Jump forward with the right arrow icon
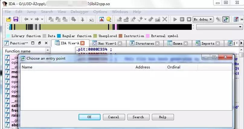 [x=37, y=19]
